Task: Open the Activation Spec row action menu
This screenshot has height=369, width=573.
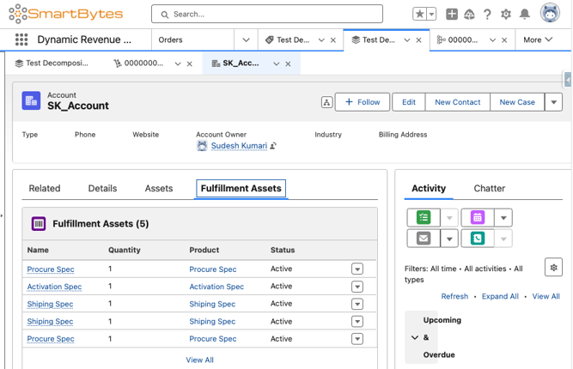Action: tap(357, 287)
